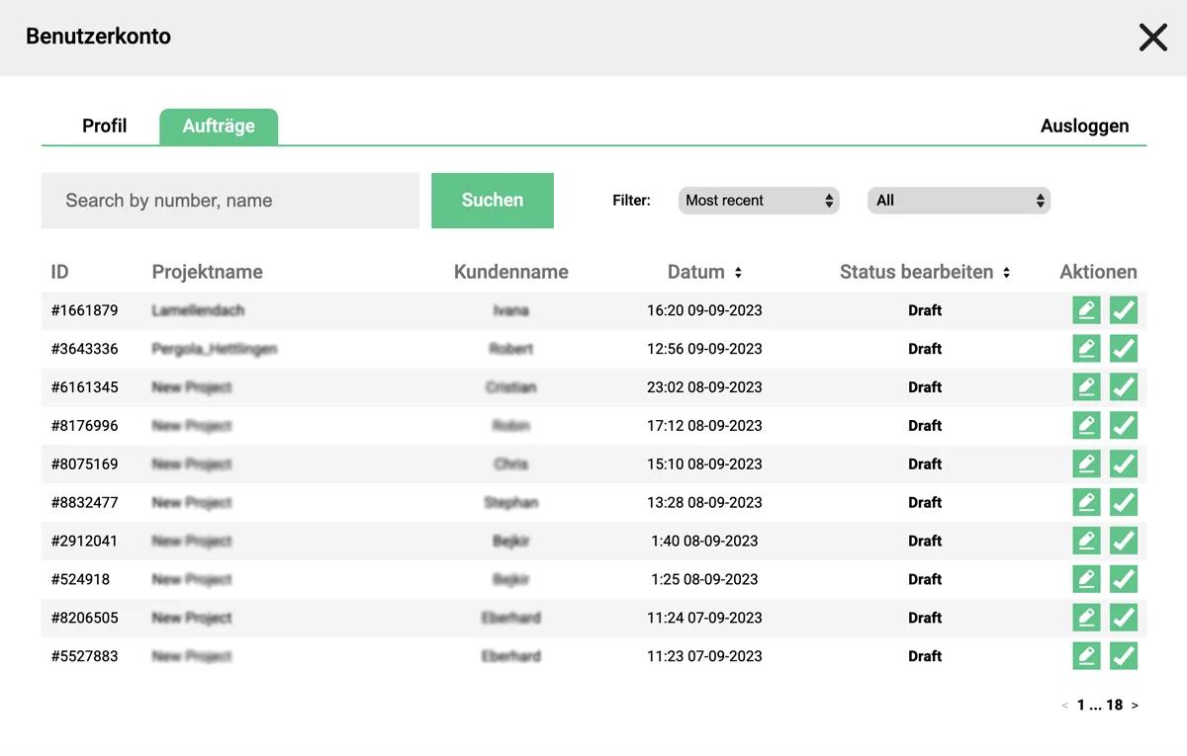
Task: Click Draft status of order #1661879
Action: click(925, 310)
